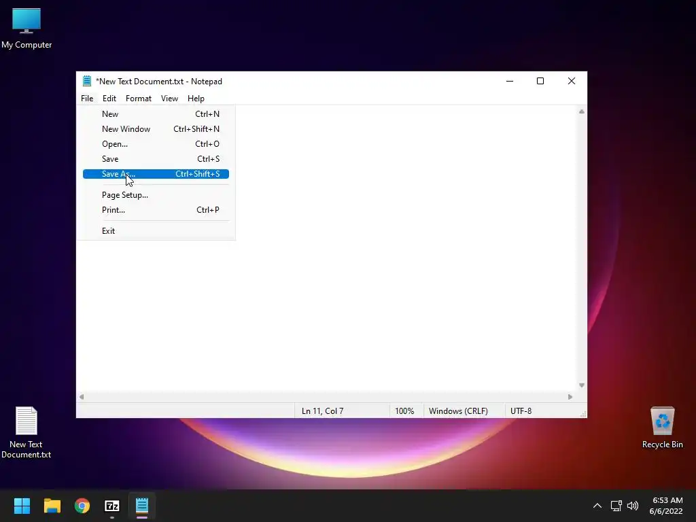Choose New Window menu entry
The image size is (696, 522).
(x=156, y=129)
